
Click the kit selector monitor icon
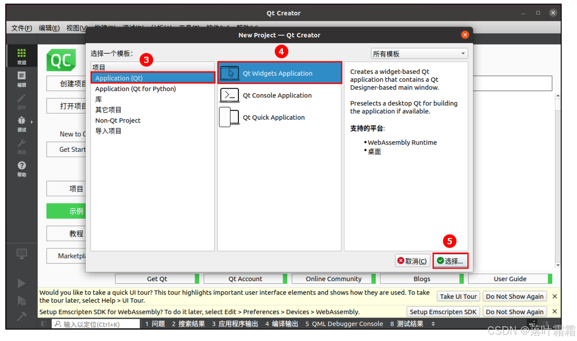click(21, 254)
